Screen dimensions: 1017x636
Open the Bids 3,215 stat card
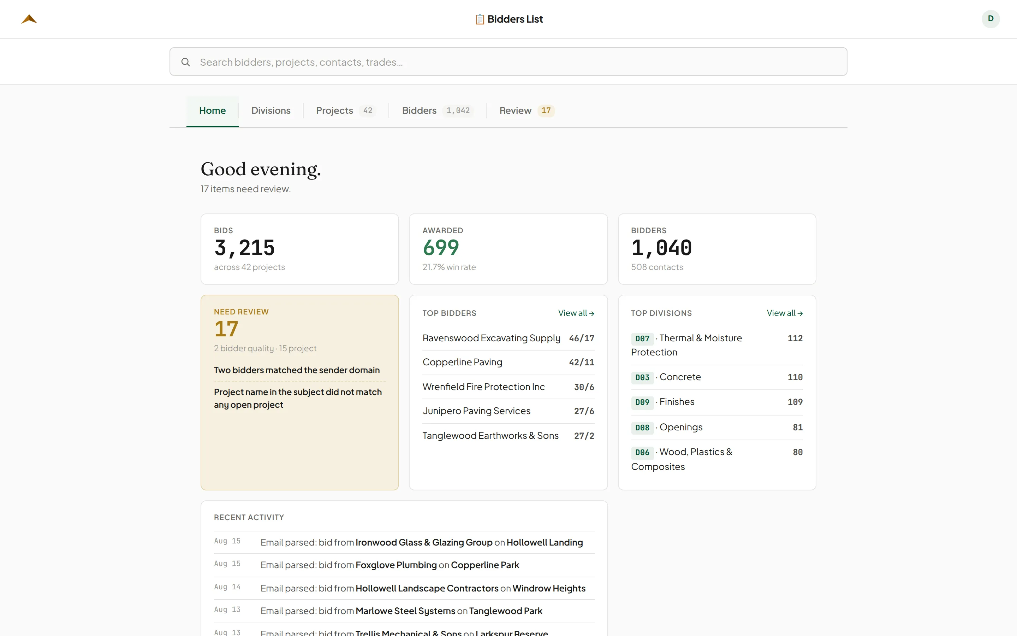(x=300, y=249)
